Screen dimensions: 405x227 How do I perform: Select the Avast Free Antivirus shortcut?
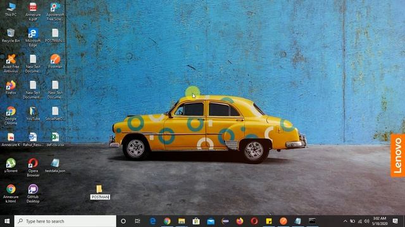click(x=11, y=64)
